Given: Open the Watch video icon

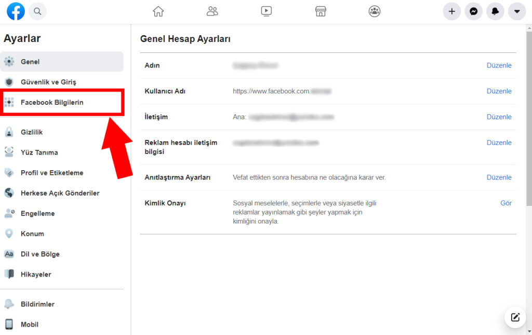Looking at the screenshot, I should [267, 11].
